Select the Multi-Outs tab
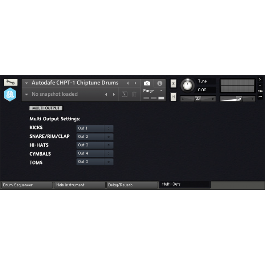 (185, 184)
